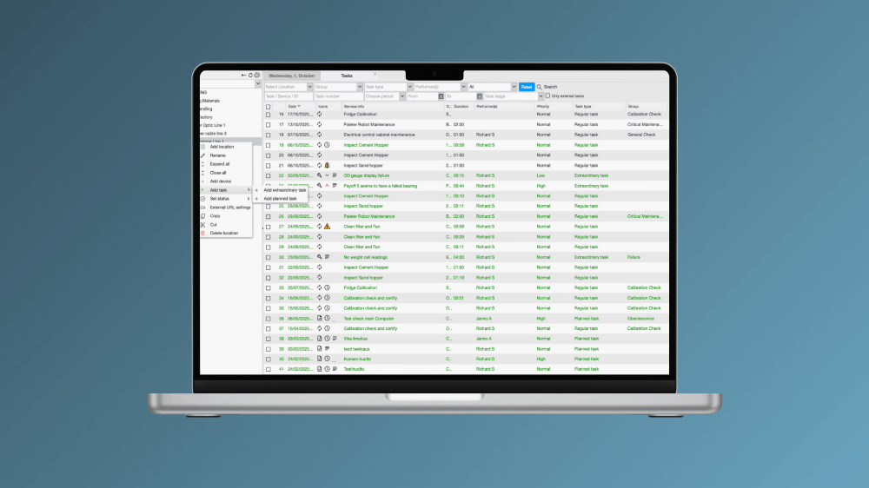Click the warning triangle icon on row 27
The height and width of the screenshot is (488, 869).
click(x=328, y=227)
